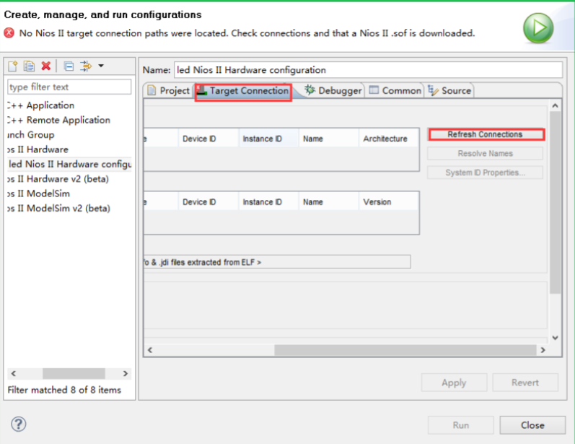Screen dimensions: 575x444
Task: Click the configuration Name input field
Action: (x=366, y=70)
